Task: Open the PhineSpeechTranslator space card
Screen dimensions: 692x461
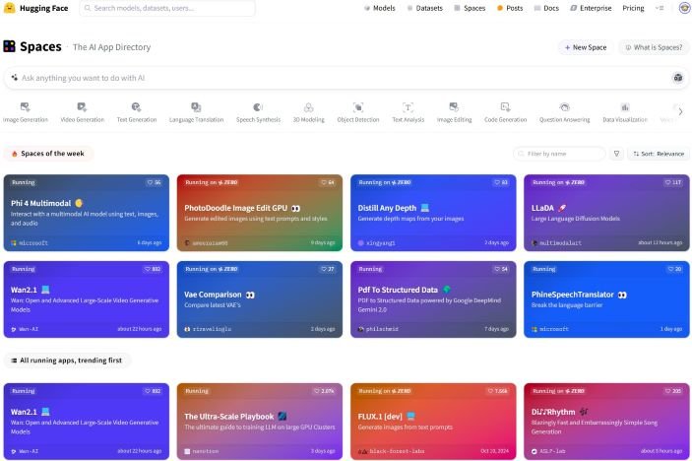Action: point(606,299)
